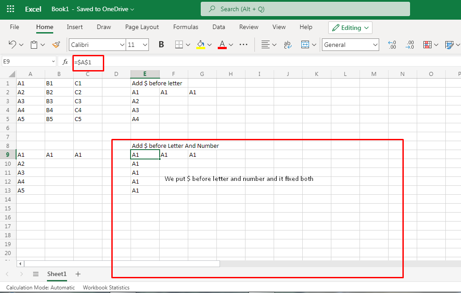The width and height of the screenshot is (461, 293).
Task: Open the File menu
Action: pos(14,27)
